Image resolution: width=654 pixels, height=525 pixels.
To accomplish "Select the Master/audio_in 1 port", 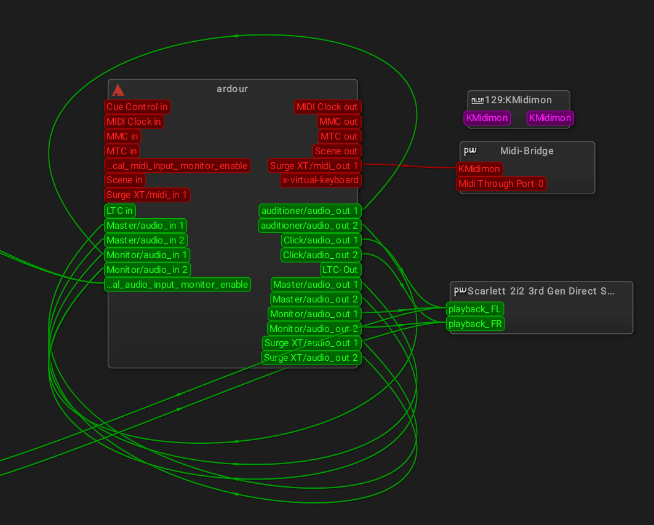I will click(x=145, y=226).
